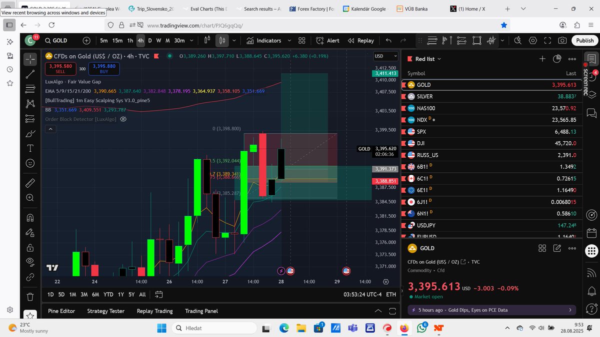Select the candles chart style icon
The height and width of the screenshot is (337, 600).
pyautogui.click(x=222, y=41)
